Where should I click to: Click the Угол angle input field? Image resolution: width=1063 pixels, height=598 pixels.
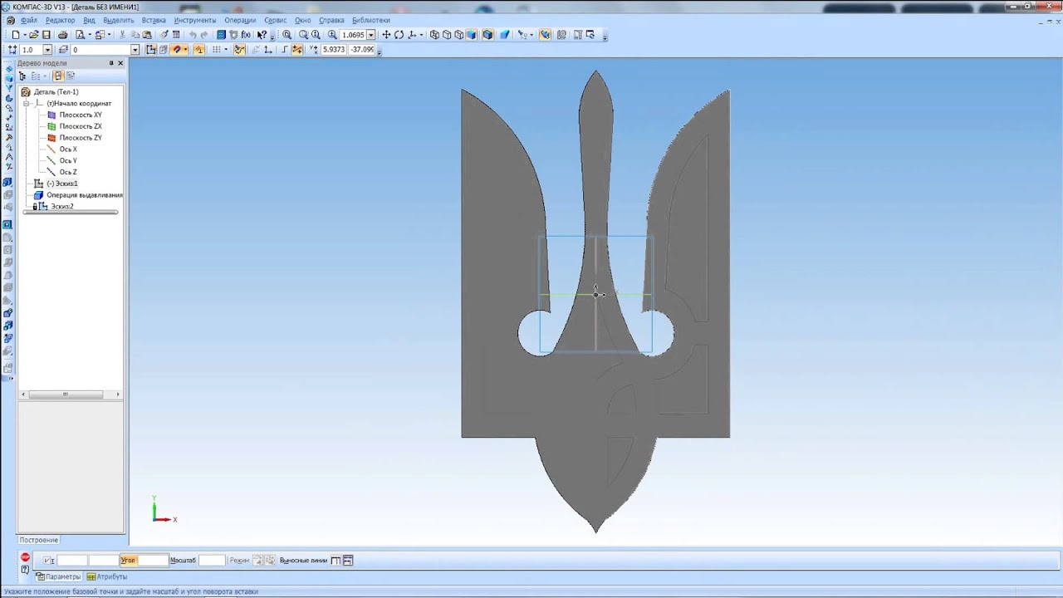pyautogui.click(x=153, y=561)
